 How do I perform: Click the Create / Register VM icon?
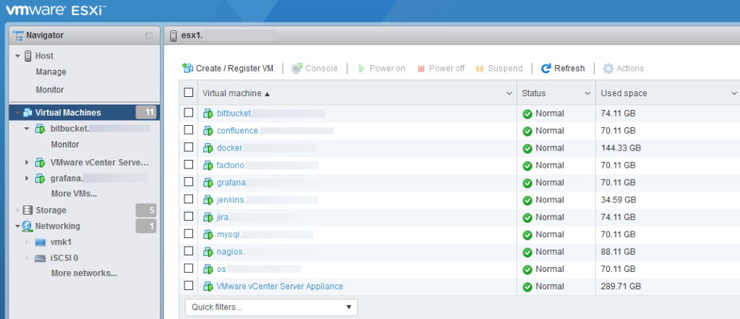coord(187,69)
